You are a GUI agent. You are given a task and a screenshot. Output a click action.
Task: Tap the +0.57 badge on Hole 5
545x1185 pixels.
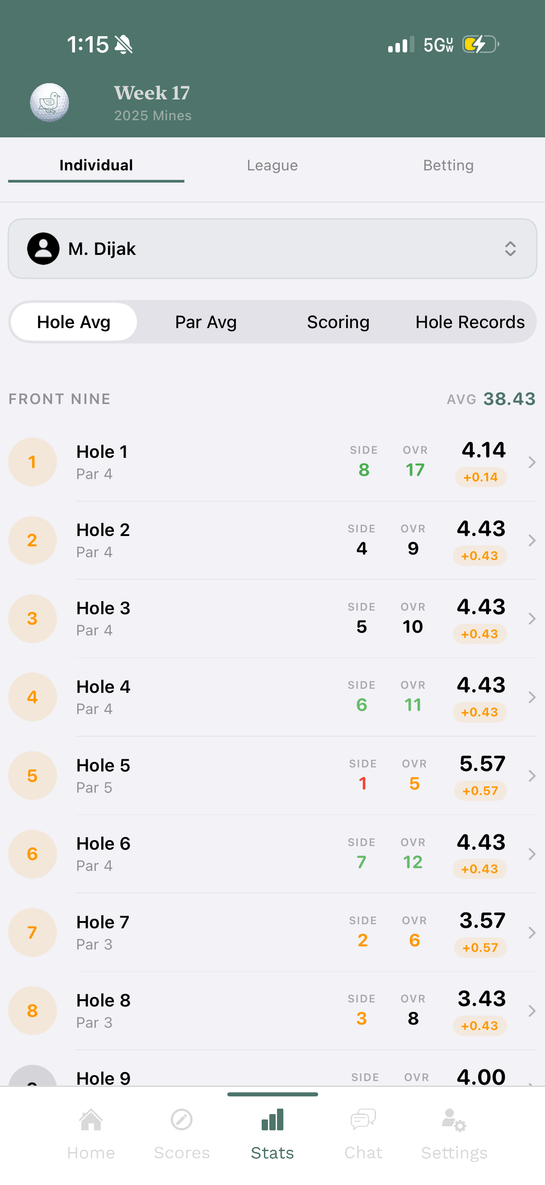coord(480,791)
